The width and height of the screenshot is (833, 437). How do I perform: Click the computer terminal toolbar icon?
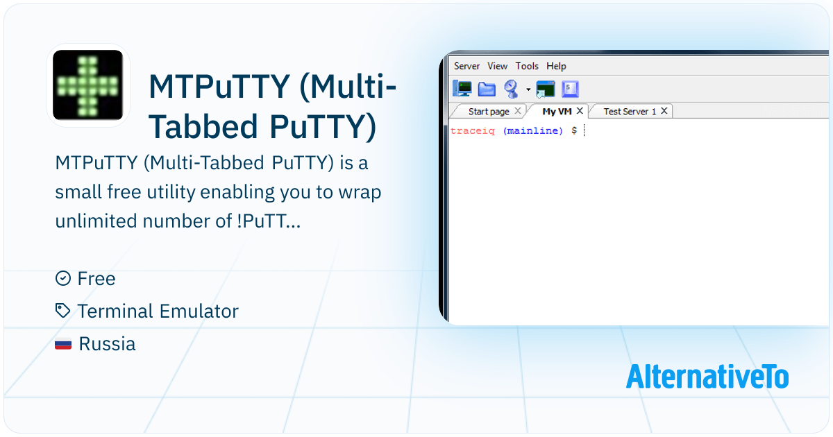tap(462, 89)
